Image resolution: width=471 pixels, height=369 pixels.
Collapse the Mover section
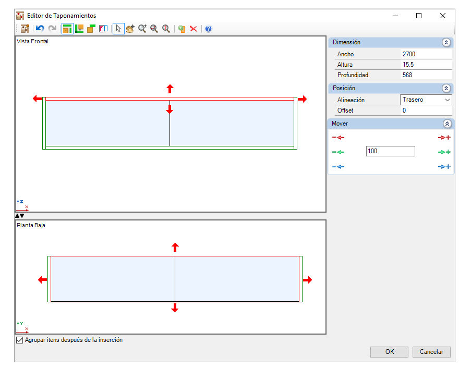pos(447,124)
